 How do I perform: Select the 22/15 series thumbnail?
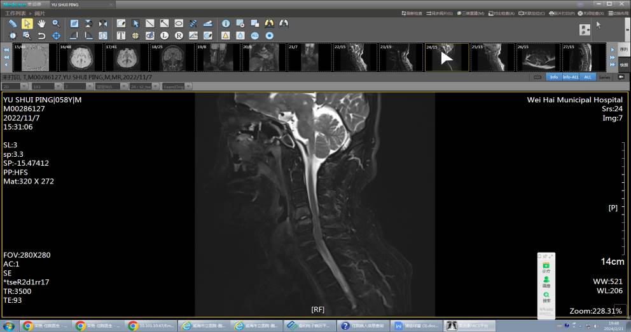354,58
